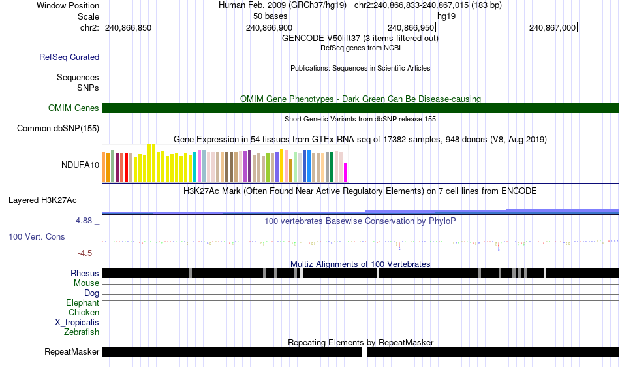Click the Common dbSNP(155) track label

(x=58, y=128)
